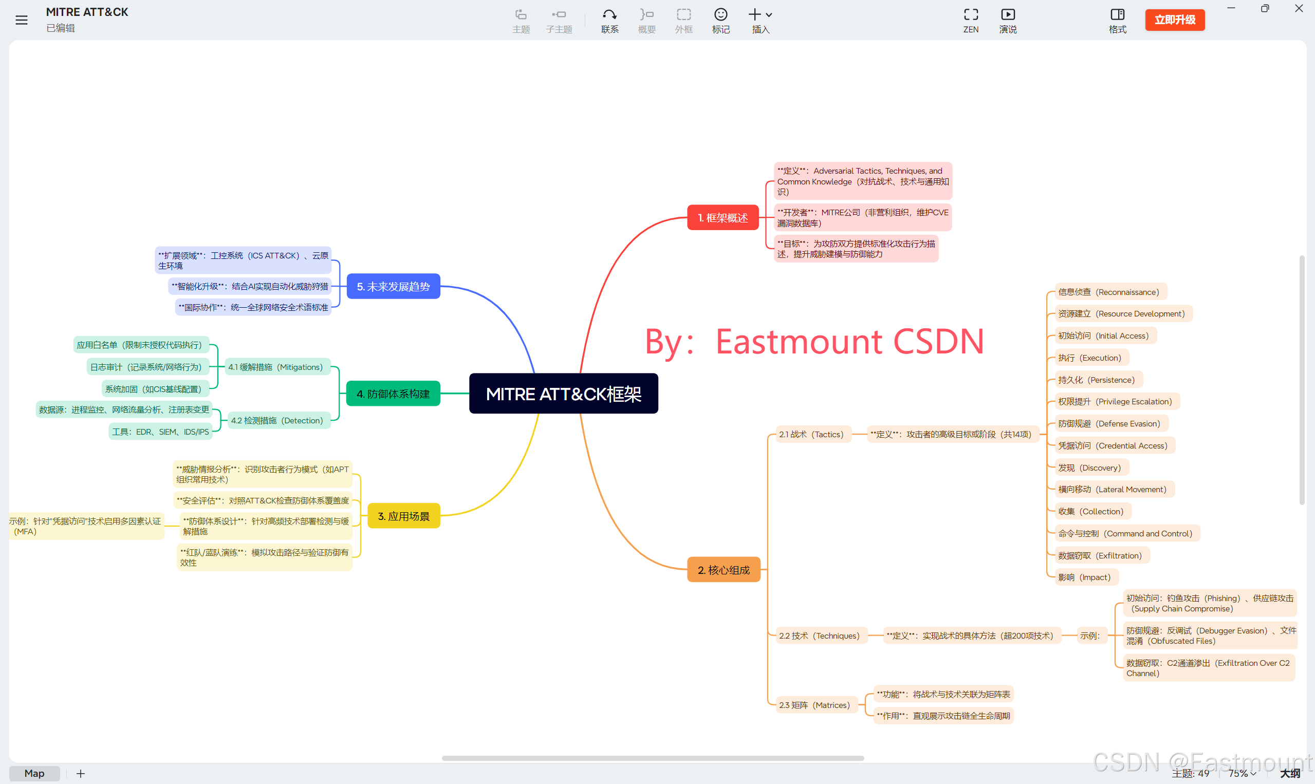Add a new sheet with plus button
Screen dimensions: 1315x784
pos(80,773)
